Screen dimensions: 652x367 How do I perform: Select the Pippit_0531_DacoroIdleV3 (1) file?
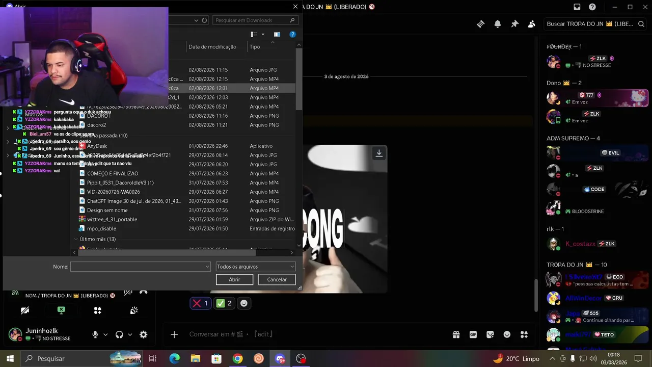tap(120, 182)
